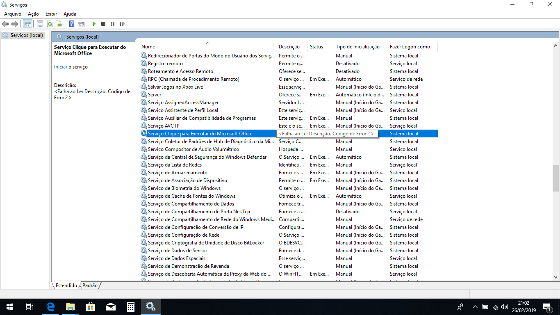Click the Forward arrow in toolbar
560x315 pixels.
pyautogui.click(x=15, y=24)
